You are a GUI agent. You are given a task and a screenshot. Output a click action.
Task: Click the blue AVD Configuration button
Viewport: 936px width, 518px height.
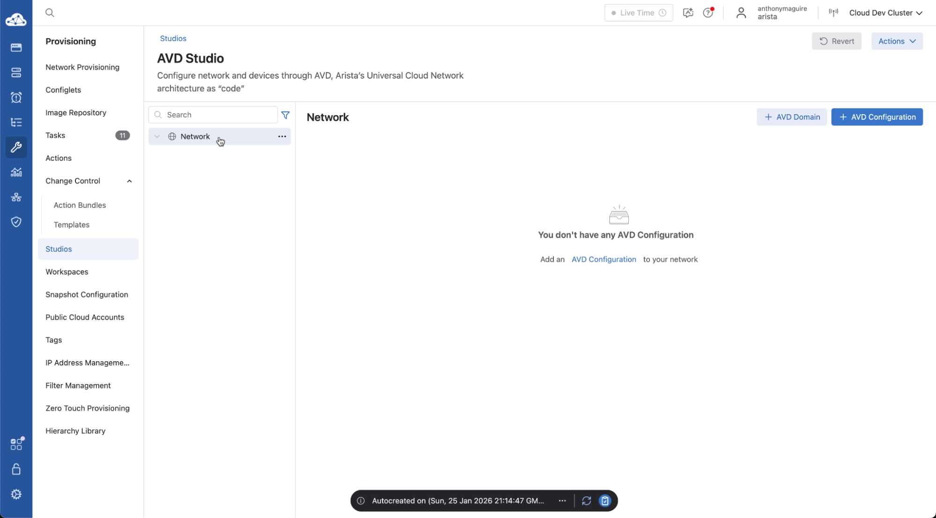click(877, 117)
